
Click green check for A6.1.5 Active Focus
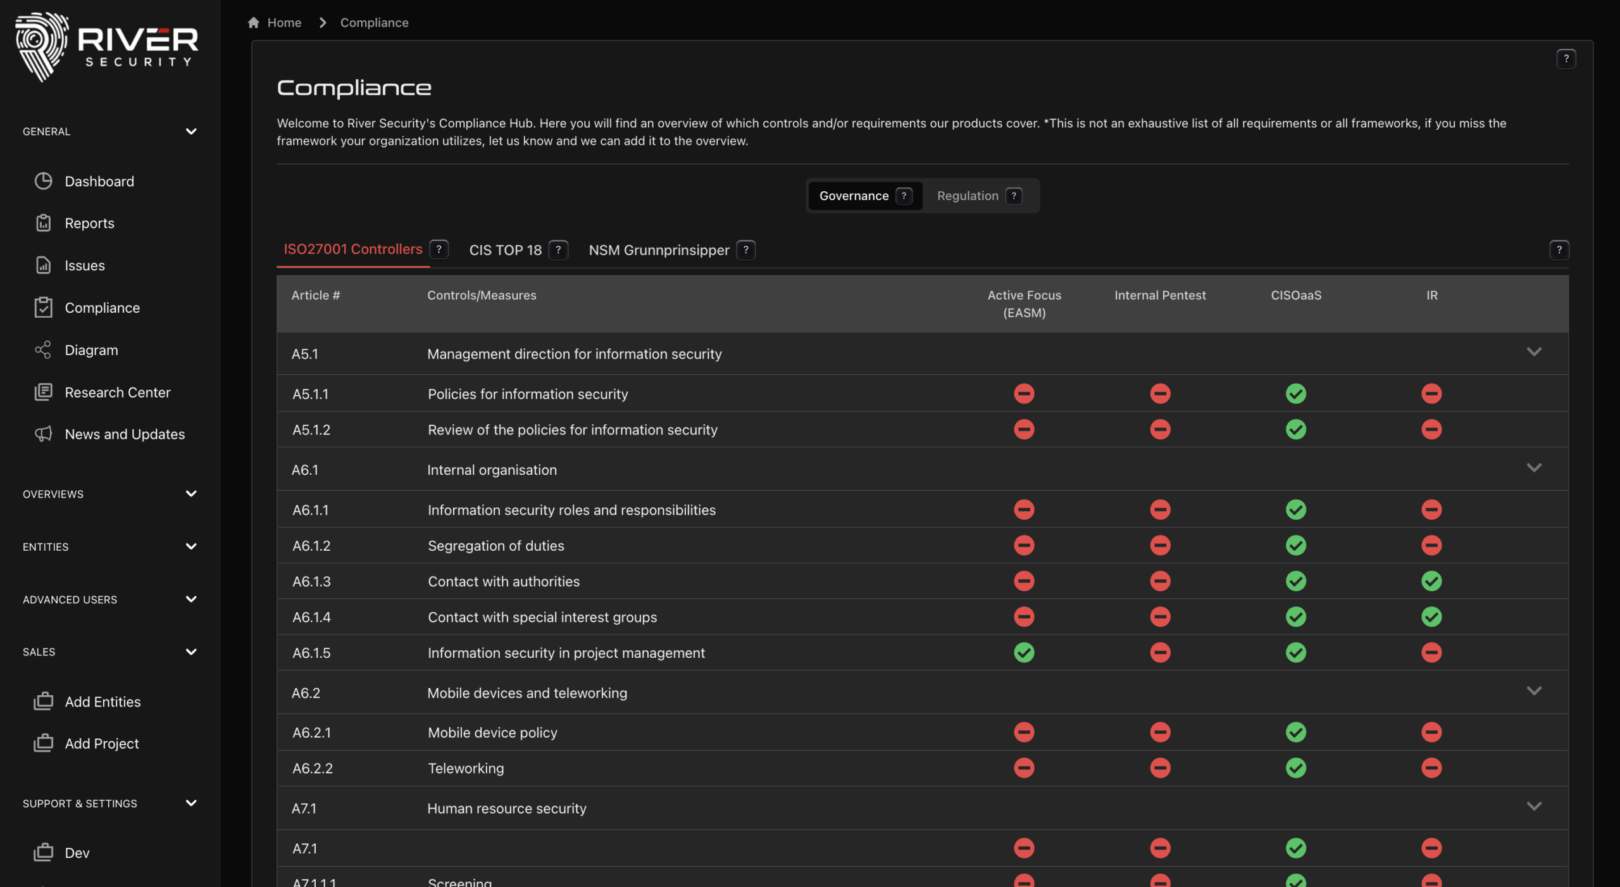tap(1024, 653)
